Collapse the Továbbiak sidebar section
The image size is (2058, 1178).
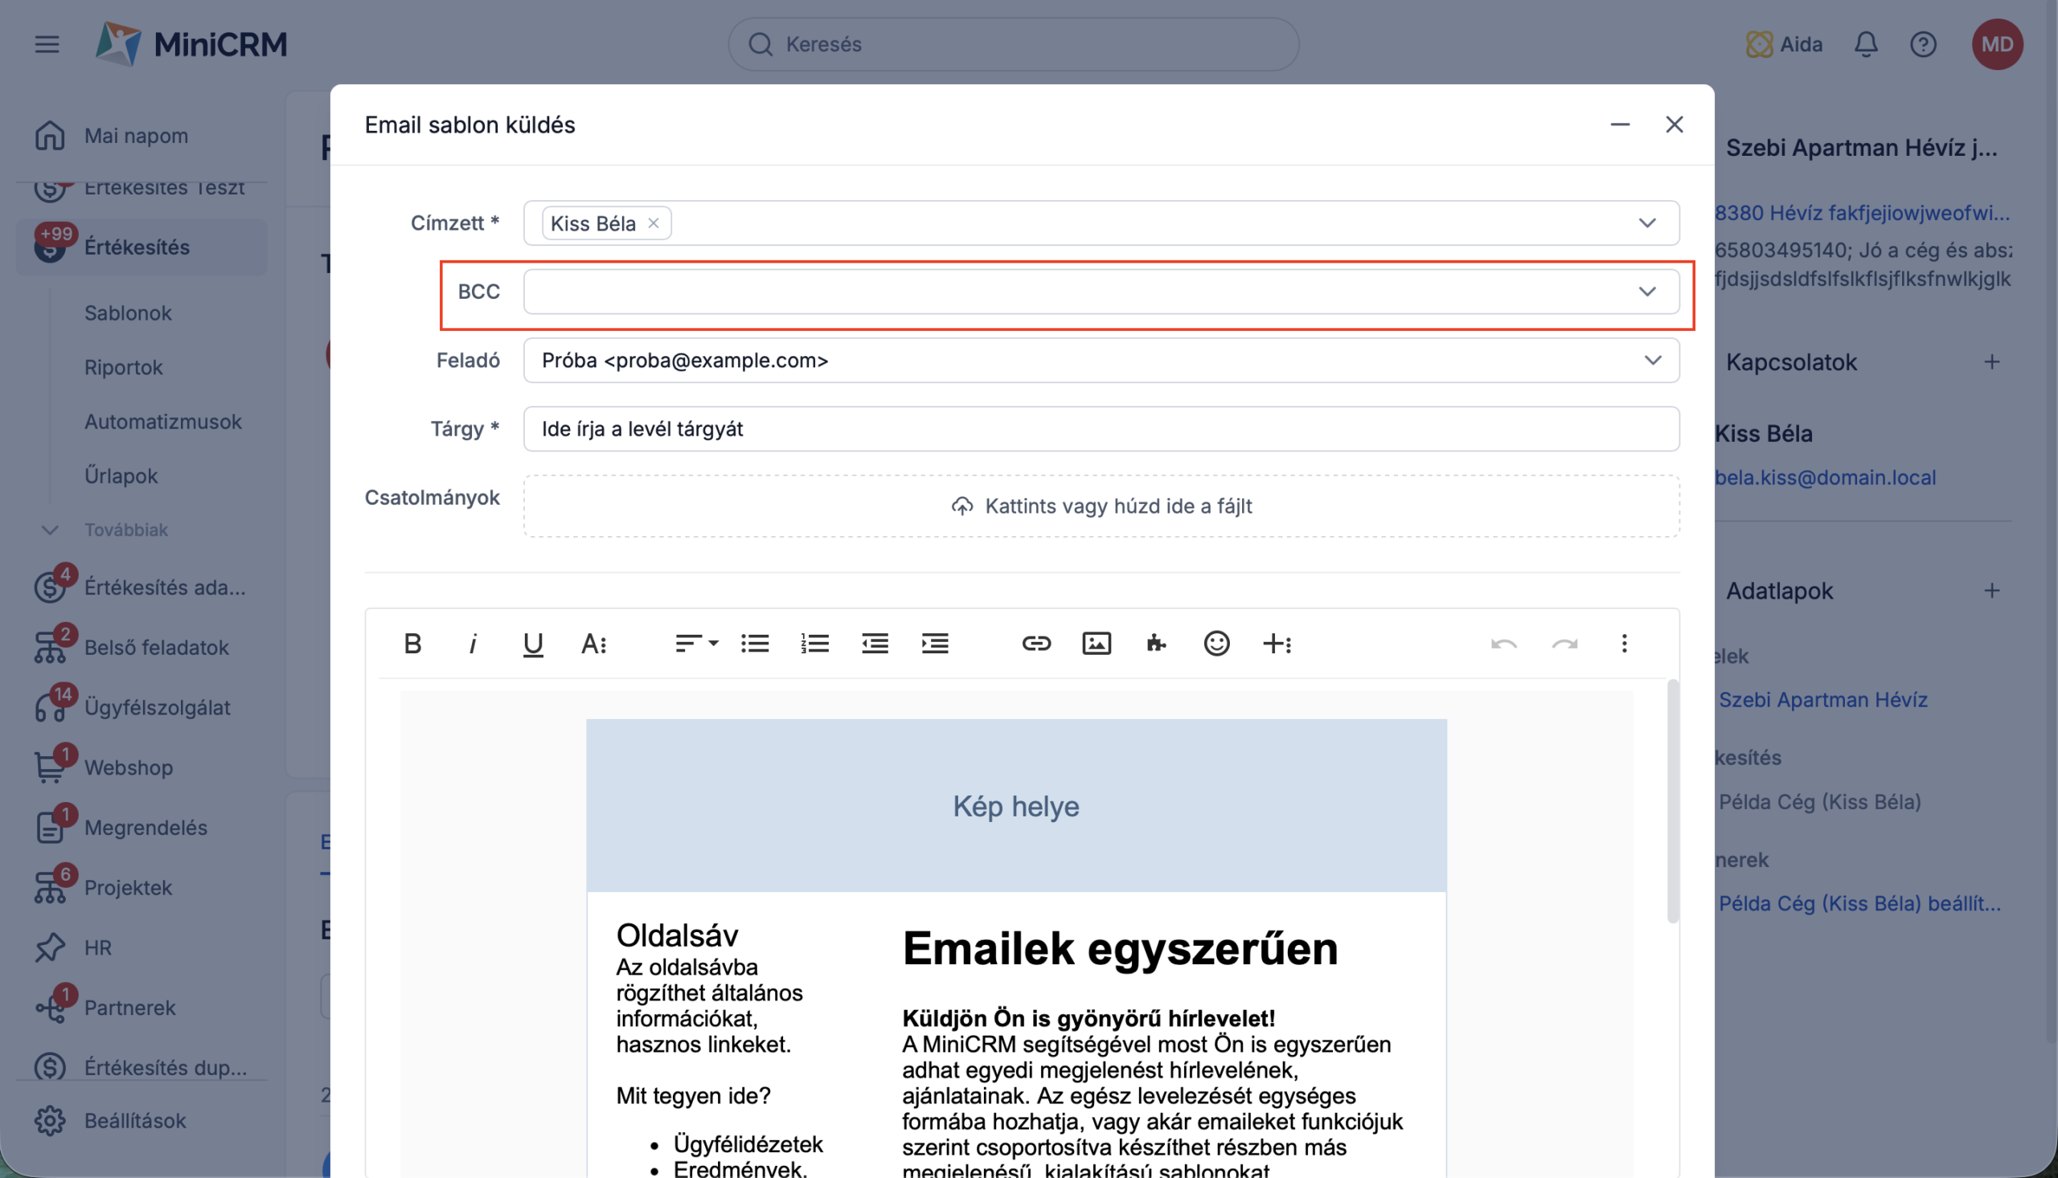pos(49,530)
